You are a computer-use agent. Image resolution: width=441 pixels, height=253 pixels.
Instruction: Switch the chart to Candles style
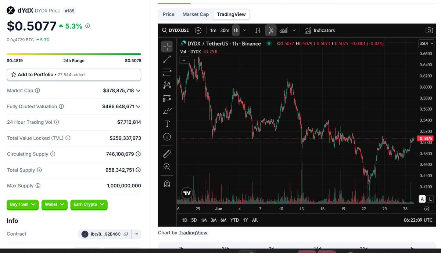(271, 31)
